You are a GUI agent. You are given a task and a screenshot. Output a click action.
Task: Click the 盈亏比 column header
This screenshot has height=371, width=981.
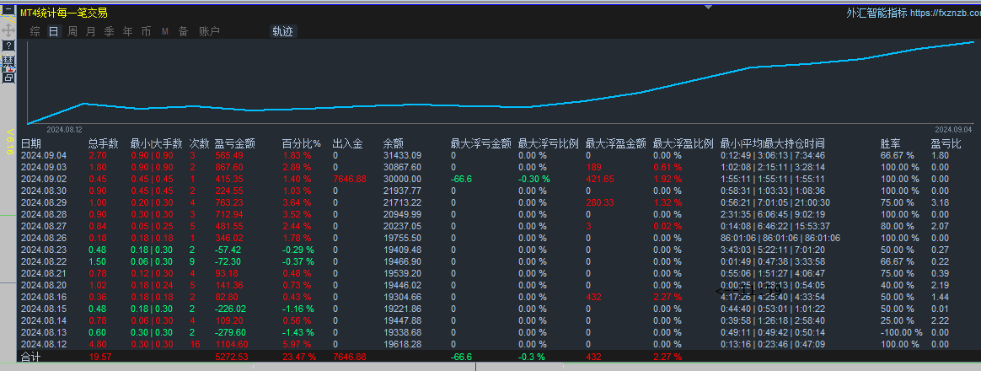click(x=946, y=144)
